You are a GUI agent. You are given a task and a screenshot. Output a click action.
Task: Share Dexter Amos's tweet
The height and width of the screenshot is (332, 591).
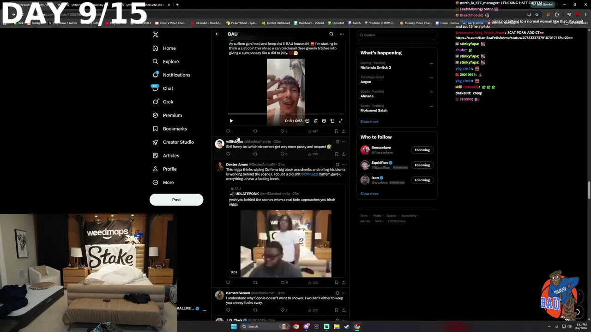(x=343, y=282)
